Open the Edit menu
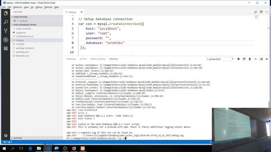This screenshot has height=152, width=271. tap(9, 7)
